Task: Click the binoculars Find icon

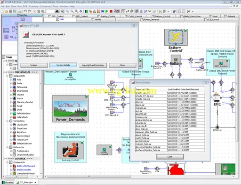Action: pos(57,11)
